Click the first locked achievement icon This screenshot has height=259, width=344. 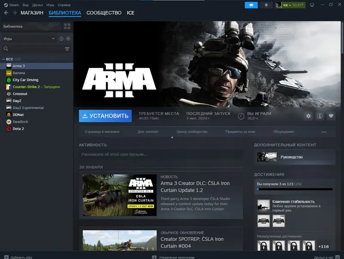(263, 246)
